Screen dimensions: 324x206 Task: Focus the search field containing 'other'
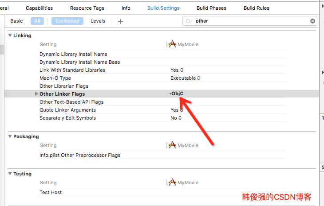(x=250, y=21)
